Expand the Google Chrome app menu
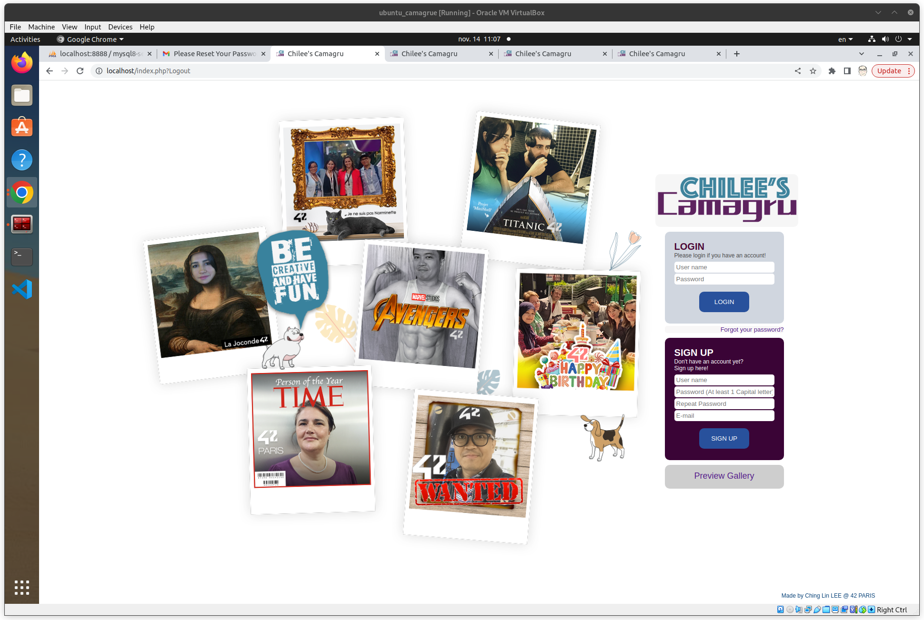 [x=90, y=39]
